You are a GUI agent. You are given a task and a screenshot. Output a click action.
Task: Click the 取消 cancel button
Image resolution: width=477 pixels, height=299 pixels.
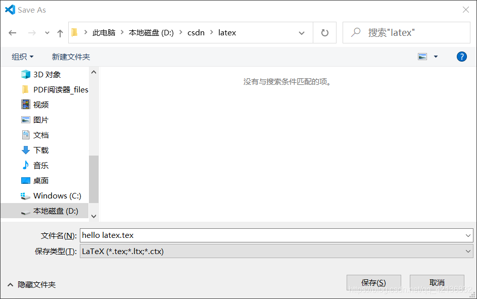(x=437, y=283)
